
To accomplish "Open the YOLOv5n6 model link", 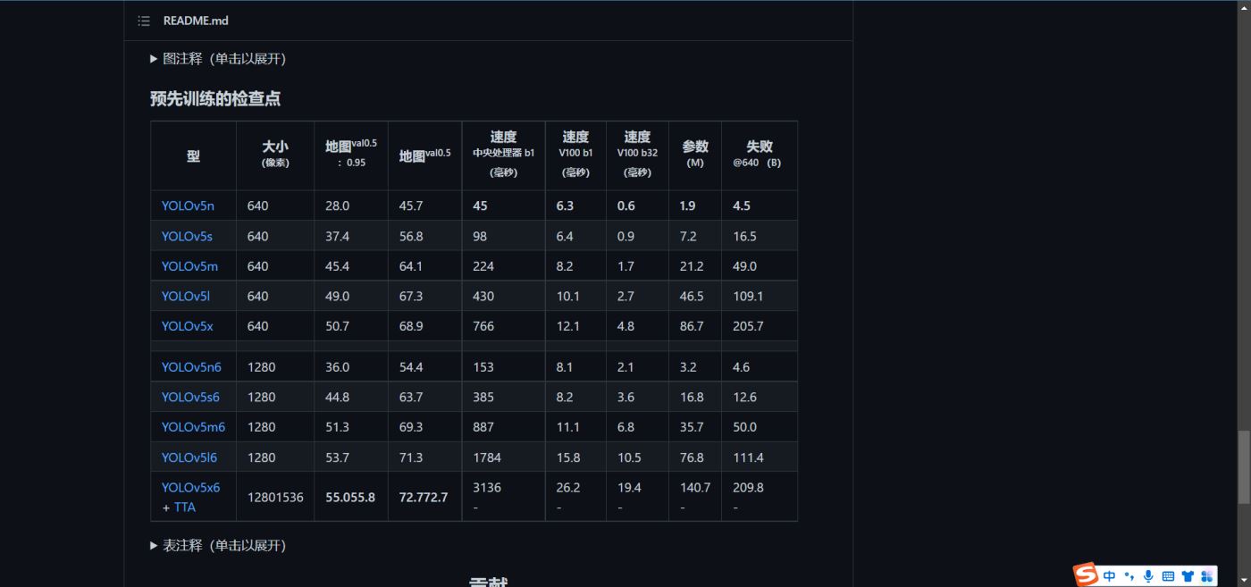I will pos(191,367).
